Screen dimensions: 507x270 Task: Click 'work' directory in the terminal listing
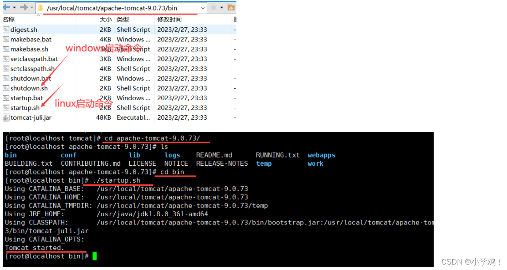(x=316, y=163)
